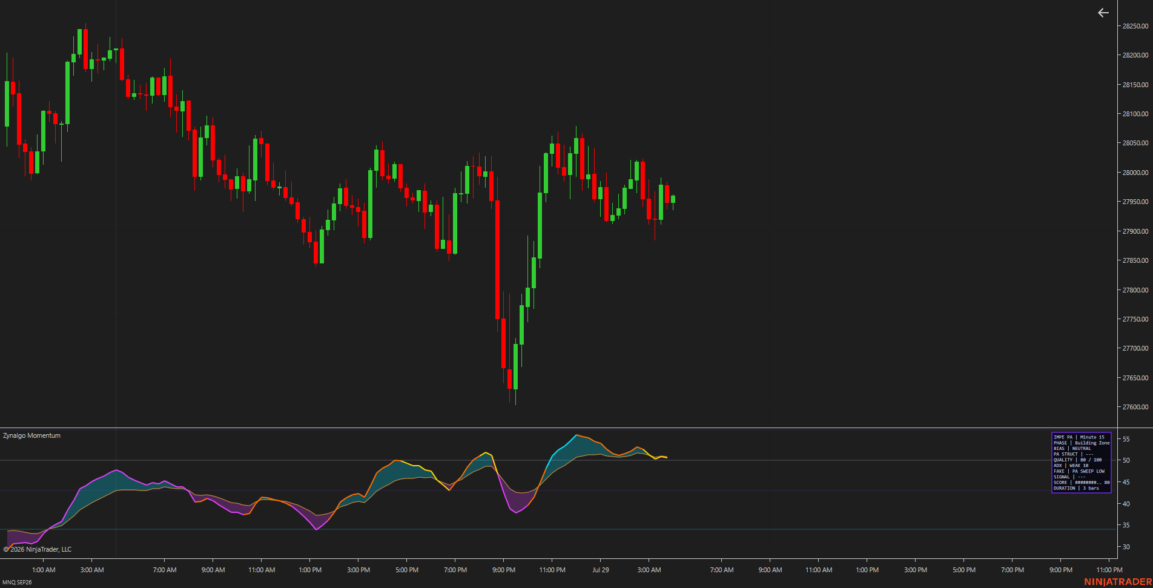The image size is (1153, 588).
Task: Click the 40 level on momentum scale
Action: (1126, 504)
